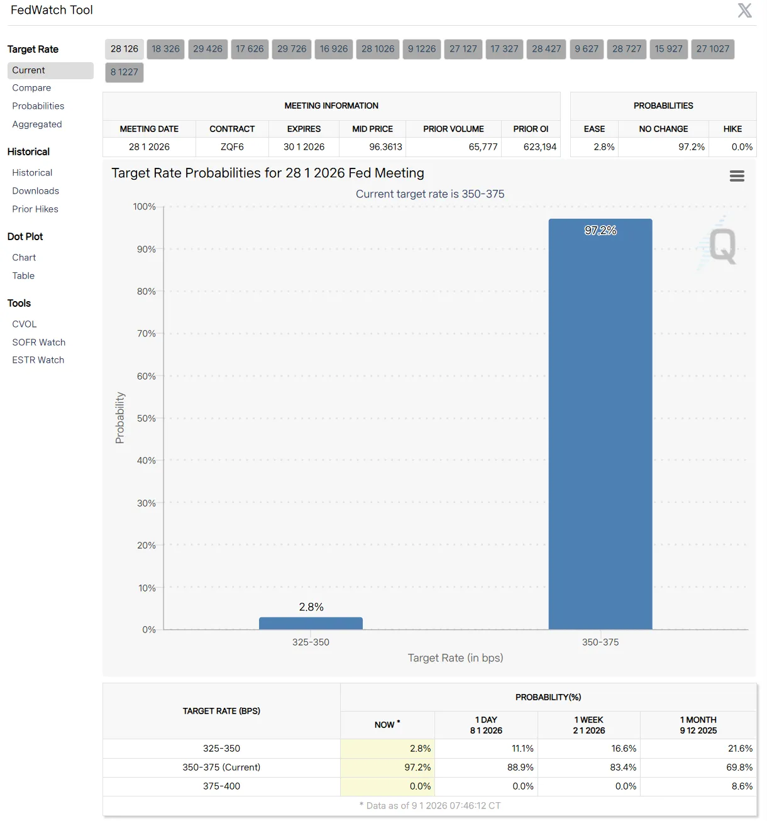This screenshot has width=767, height=821.
Task: Click the 350-375 blue probability bar
Action: (600, 427)
